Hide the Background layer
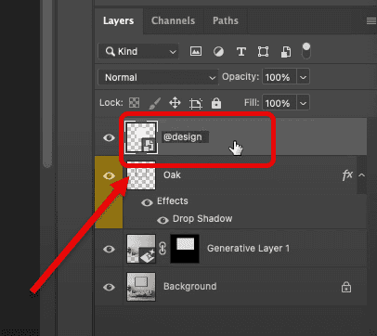 point(109,287)
